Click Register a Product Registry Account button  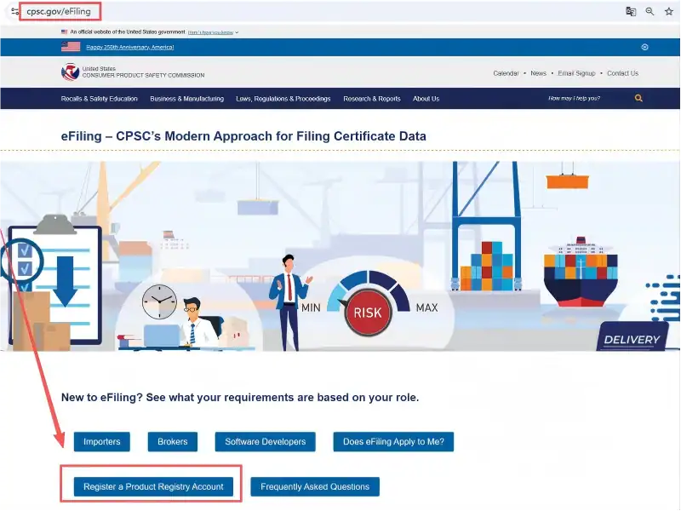[x=153, y=486]
